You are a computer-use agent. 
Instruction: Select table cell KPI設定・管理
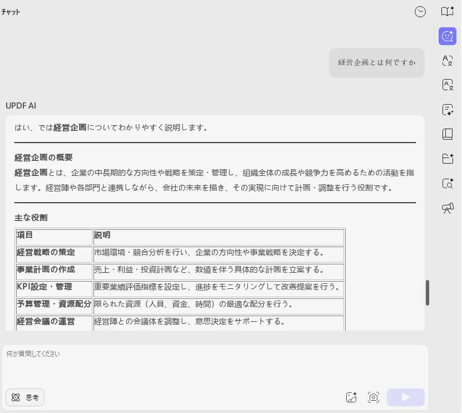(54, 289)
